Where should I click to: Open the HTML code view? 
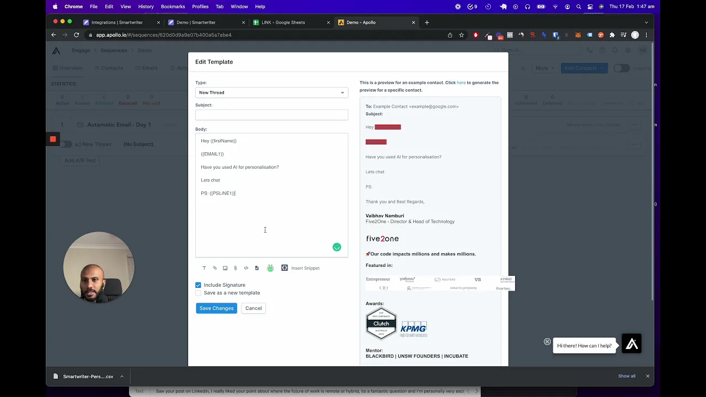coord(246,268)
